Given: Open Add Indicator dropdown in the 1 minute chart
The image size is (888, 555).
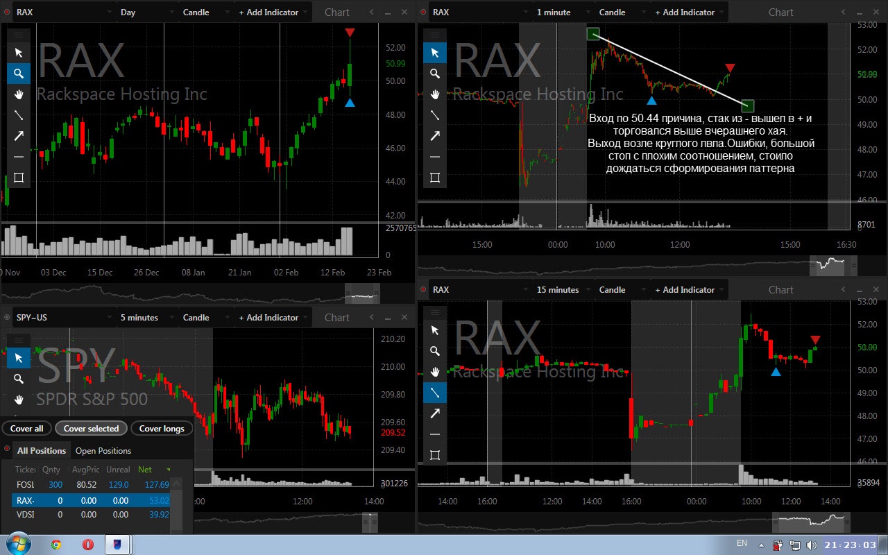Looking at the screenshot, I should coord(690,12).
